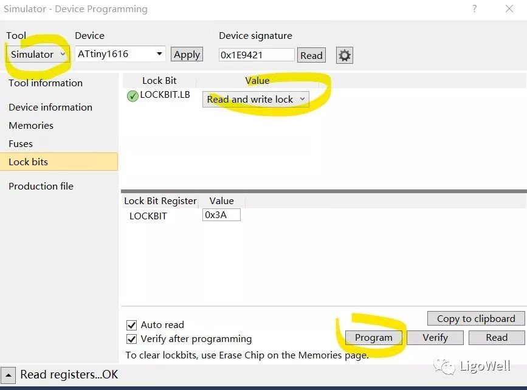Expand the status log arrow at bottom
The image size is (527, 390).
(x=9, y=375)
